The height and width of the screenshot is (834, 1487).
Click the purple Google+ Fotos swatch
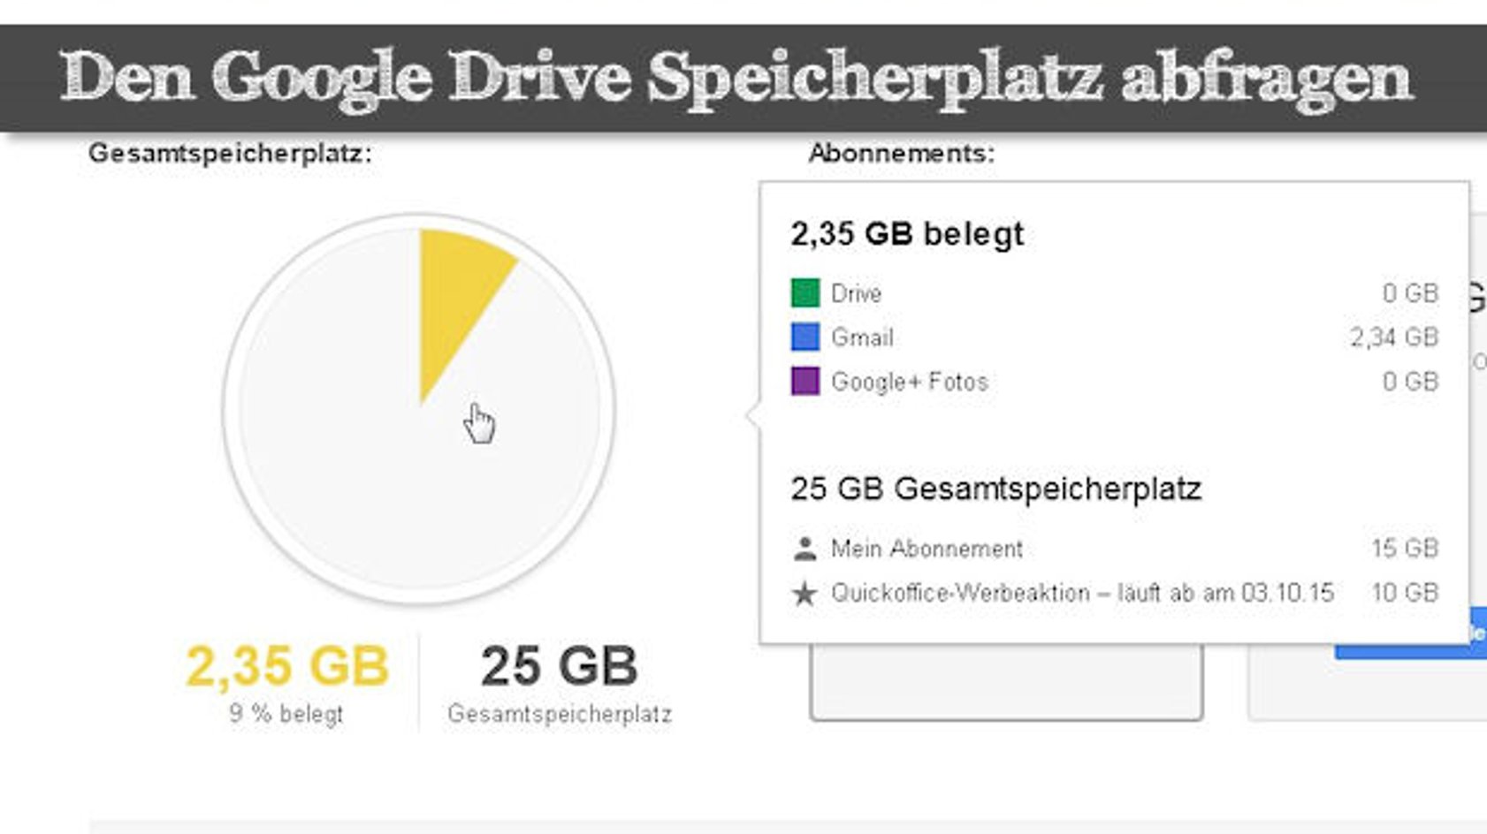tap(805, 381)
